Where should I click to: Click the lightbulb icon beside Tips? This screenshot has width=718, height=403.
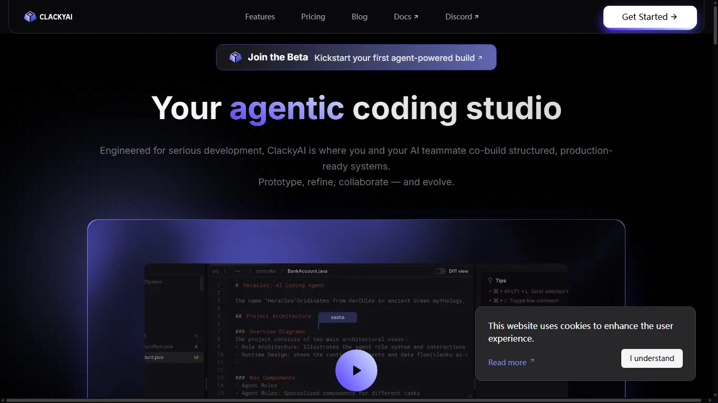pyautogui.click(x=490, y=280)
